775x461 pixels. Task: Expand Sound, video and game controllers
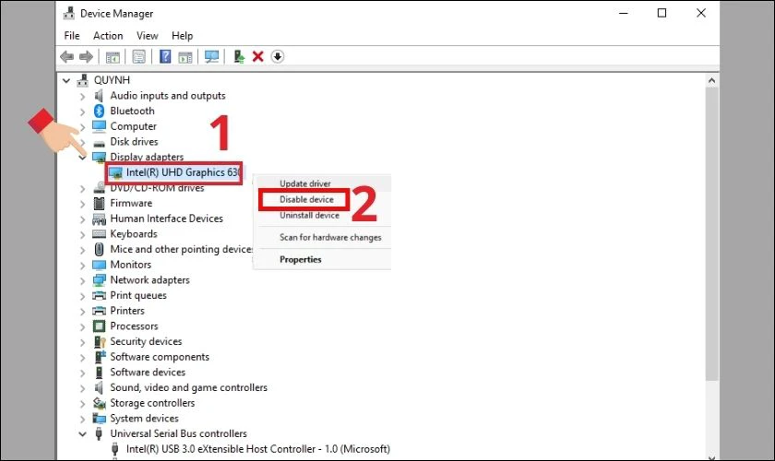click(x=82, y=388)
